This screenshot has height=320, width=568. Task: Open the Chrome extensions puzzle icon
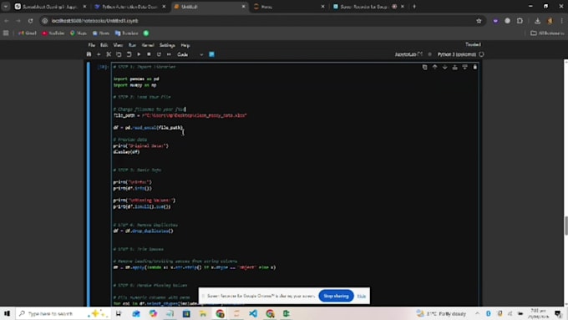[520, 21]
